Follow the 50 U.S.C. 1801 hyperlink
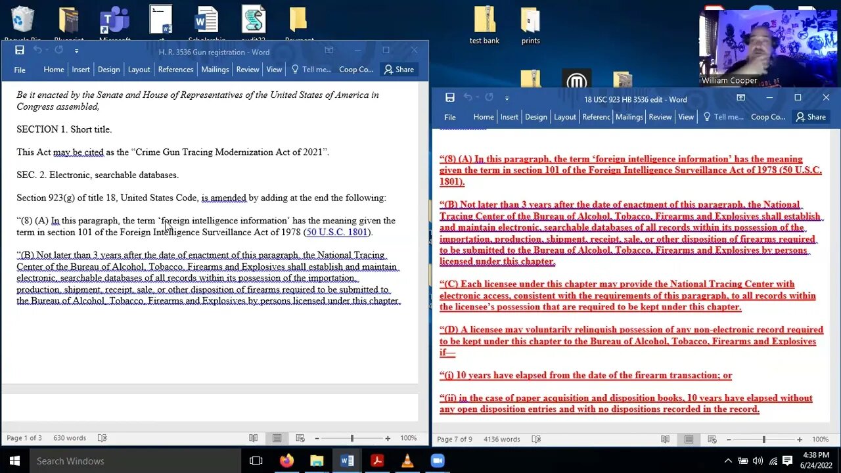The width and height of the screenshot is (841, 473). click(x=336, y=232)
